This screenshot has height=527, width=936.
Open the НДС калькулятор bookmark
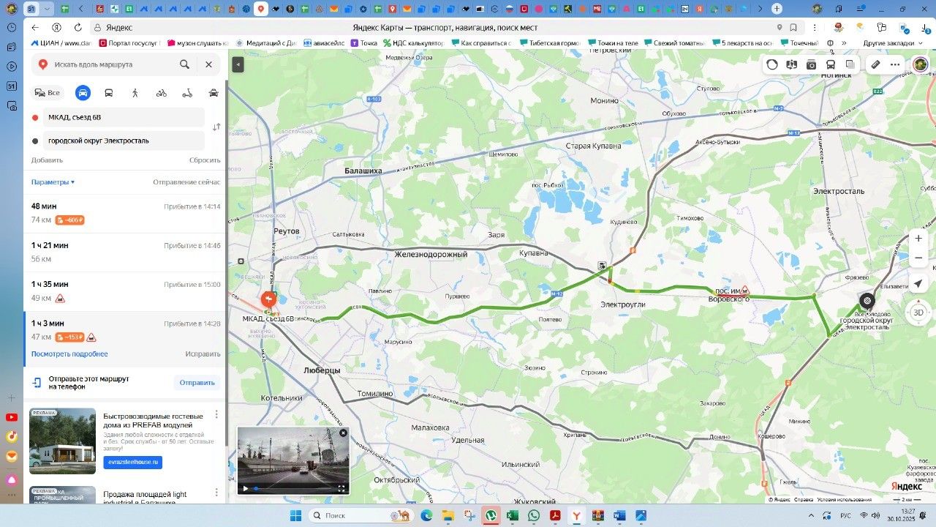coord(414,43)
